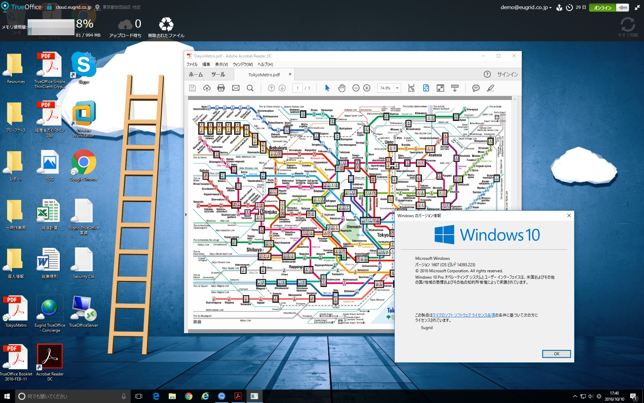Select the arrow selection tool

[x=328, y=88]
